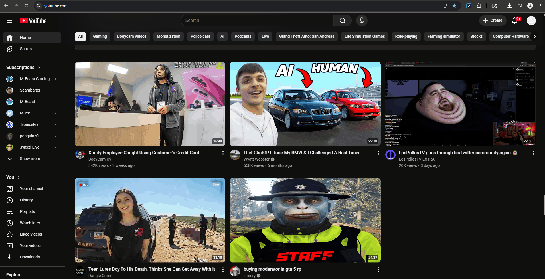Open the media control icon in Chrome toolbar
This screenshot has width=545, height=279.
pyautogui.click(x=520, y=6)
